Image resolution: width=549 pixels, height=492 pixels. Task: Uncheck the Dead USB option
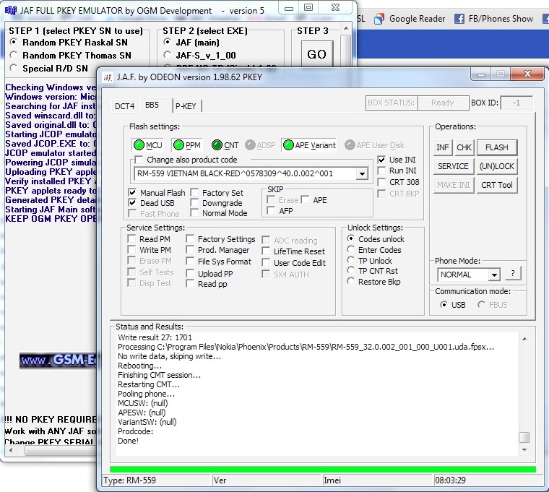point(132,203)
